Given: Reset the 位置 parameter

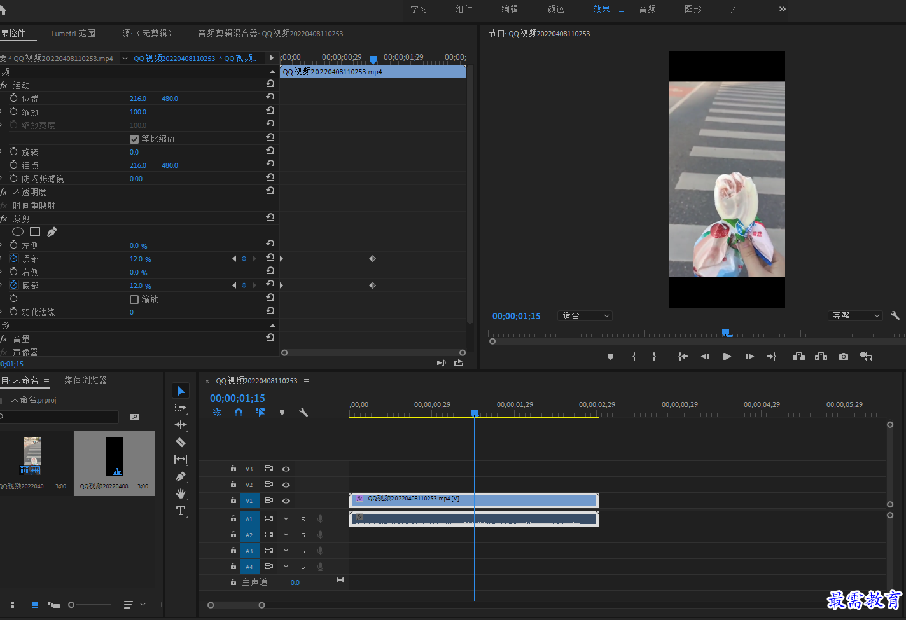Looking at the screenshot, I should [x=270, y=97].
